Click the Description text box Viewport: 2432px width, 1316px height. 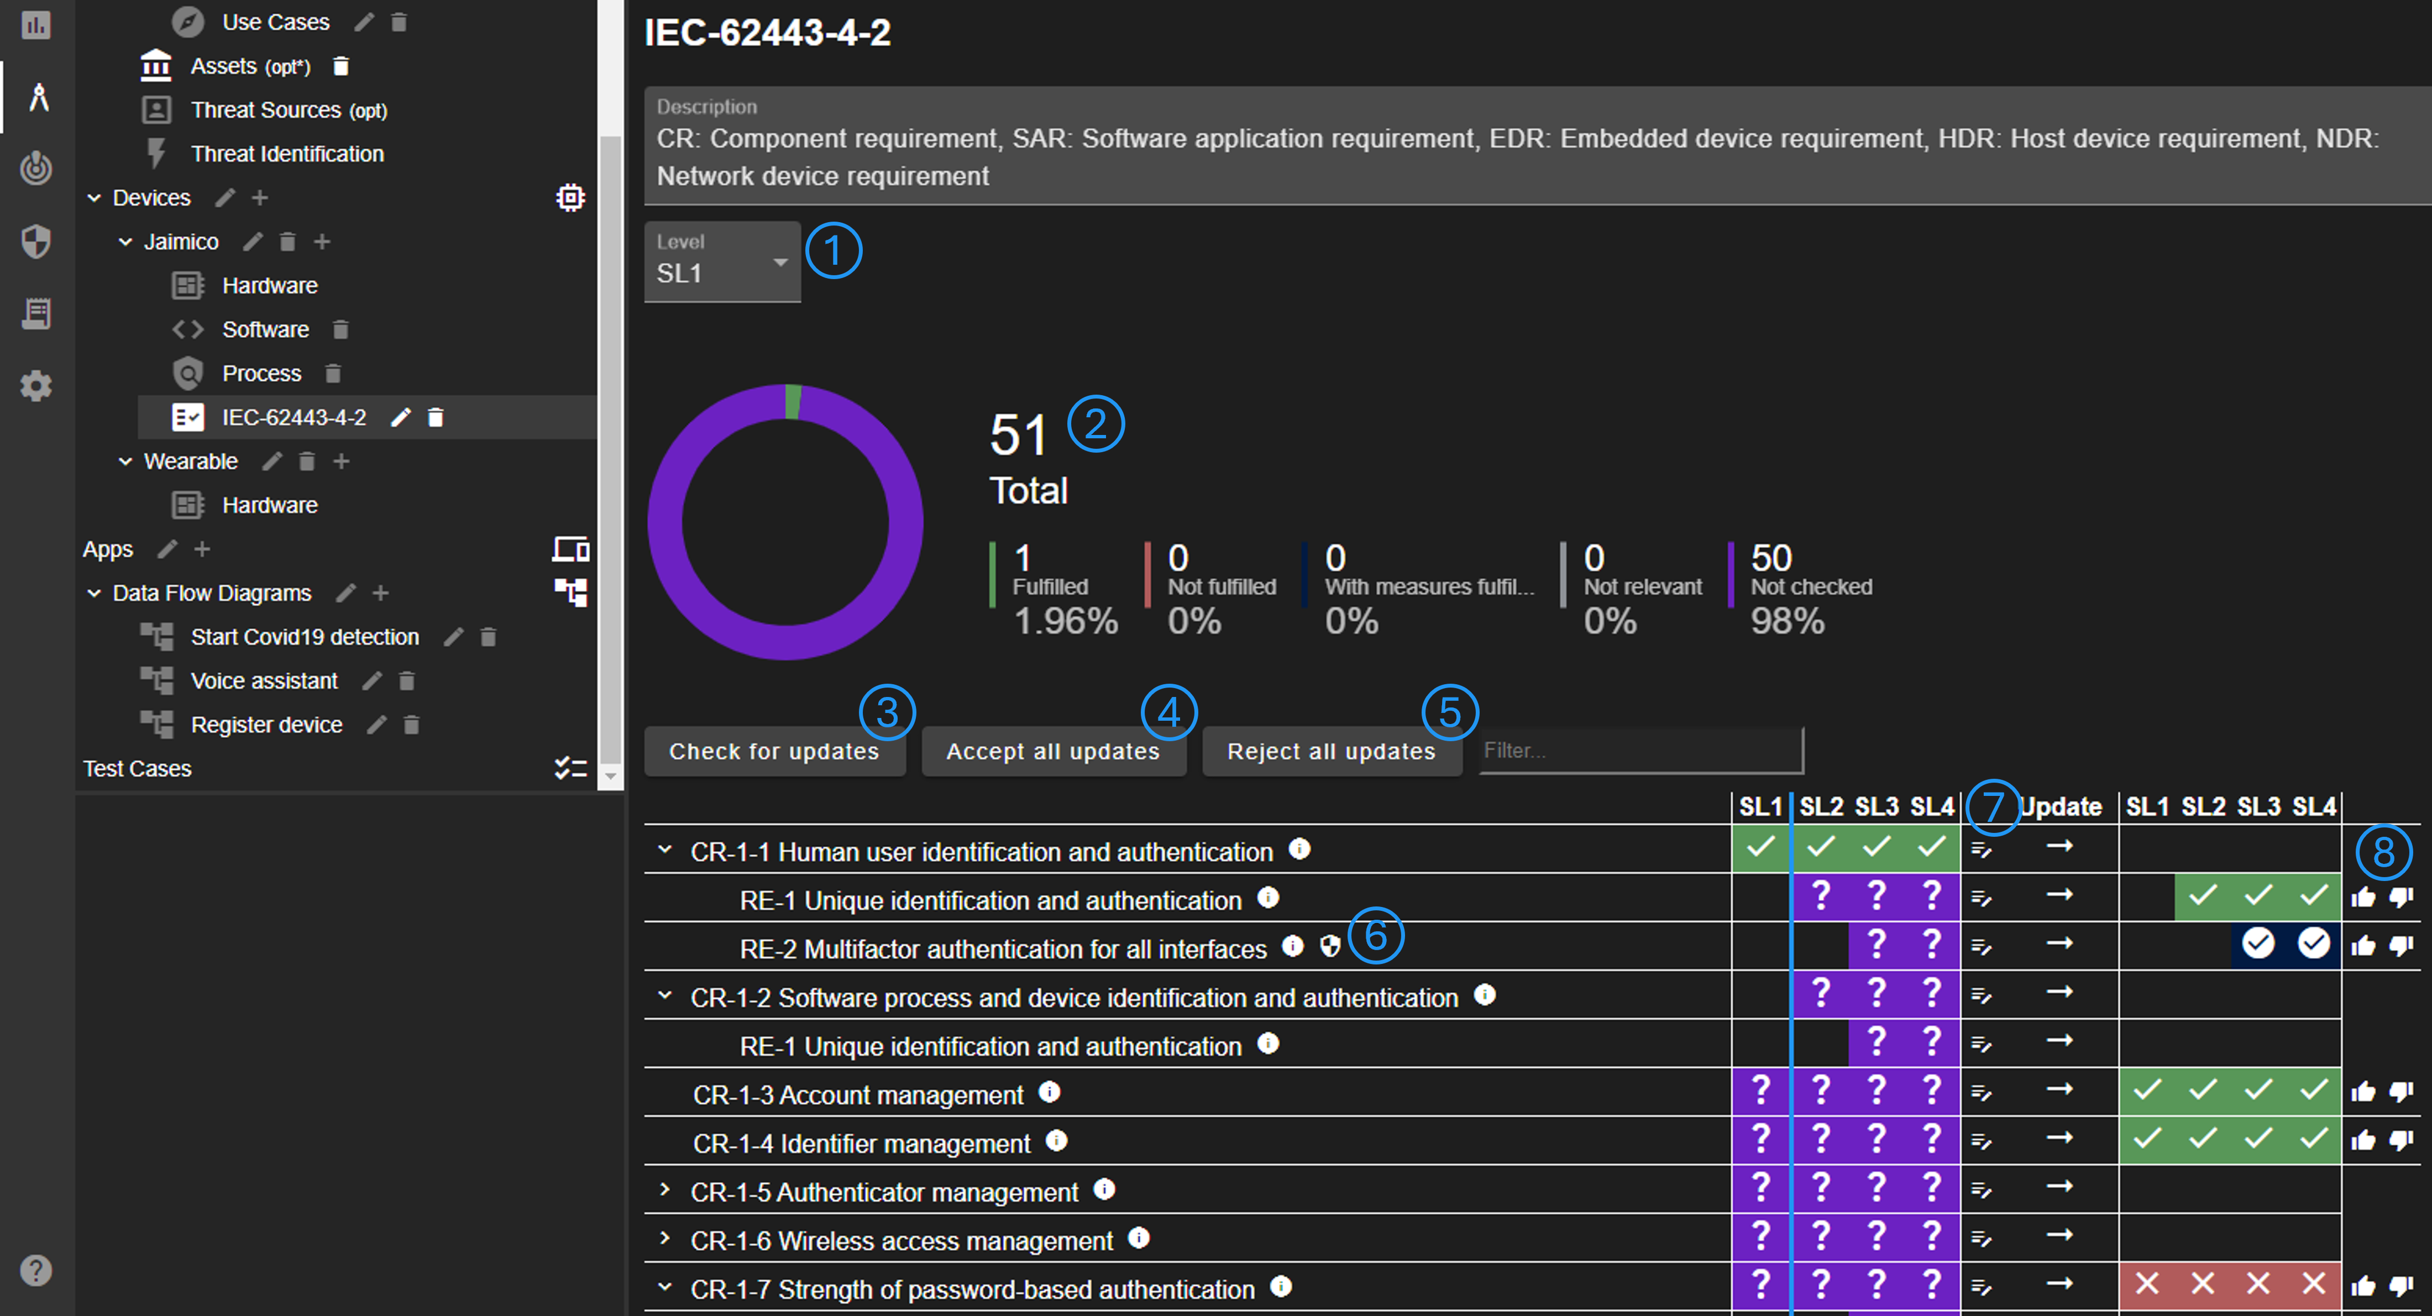(x=1538, y=145)
